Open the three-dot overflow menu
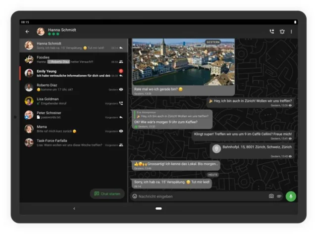This screenshot has width=317, height=234. click(291, 32)
